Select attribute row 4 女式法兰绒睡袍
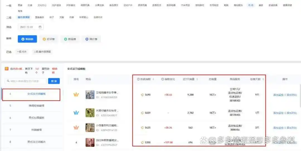Viewport: 301px width, 151px height. tap(31, 94)
